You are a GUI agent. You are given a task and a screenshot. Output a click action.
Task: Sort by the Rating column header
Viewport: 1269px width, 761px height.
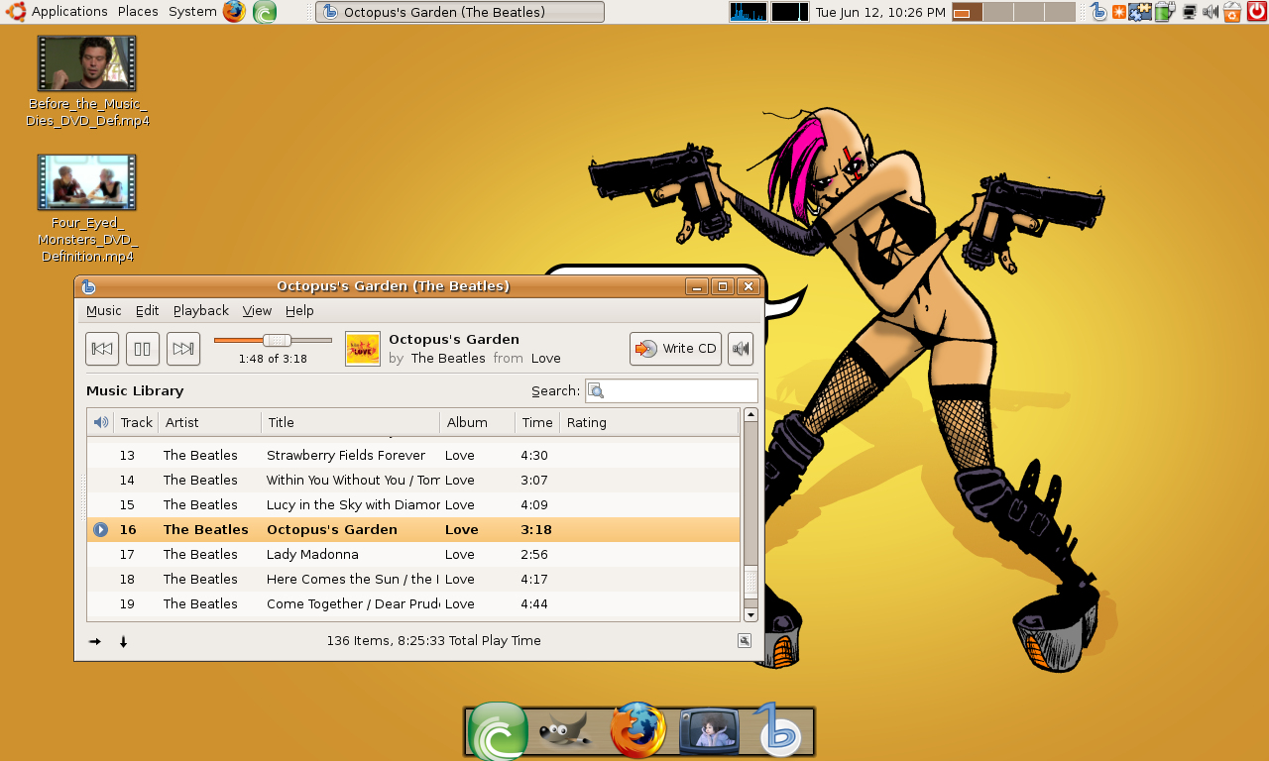point(649,422)
